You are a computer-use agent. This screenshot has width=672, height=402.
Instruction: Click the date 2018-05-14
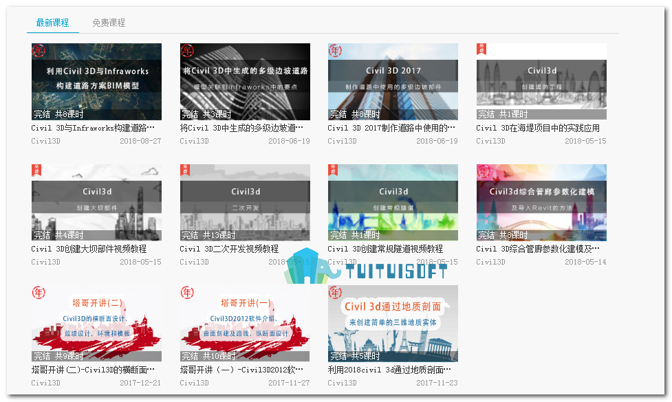[586, 262]
